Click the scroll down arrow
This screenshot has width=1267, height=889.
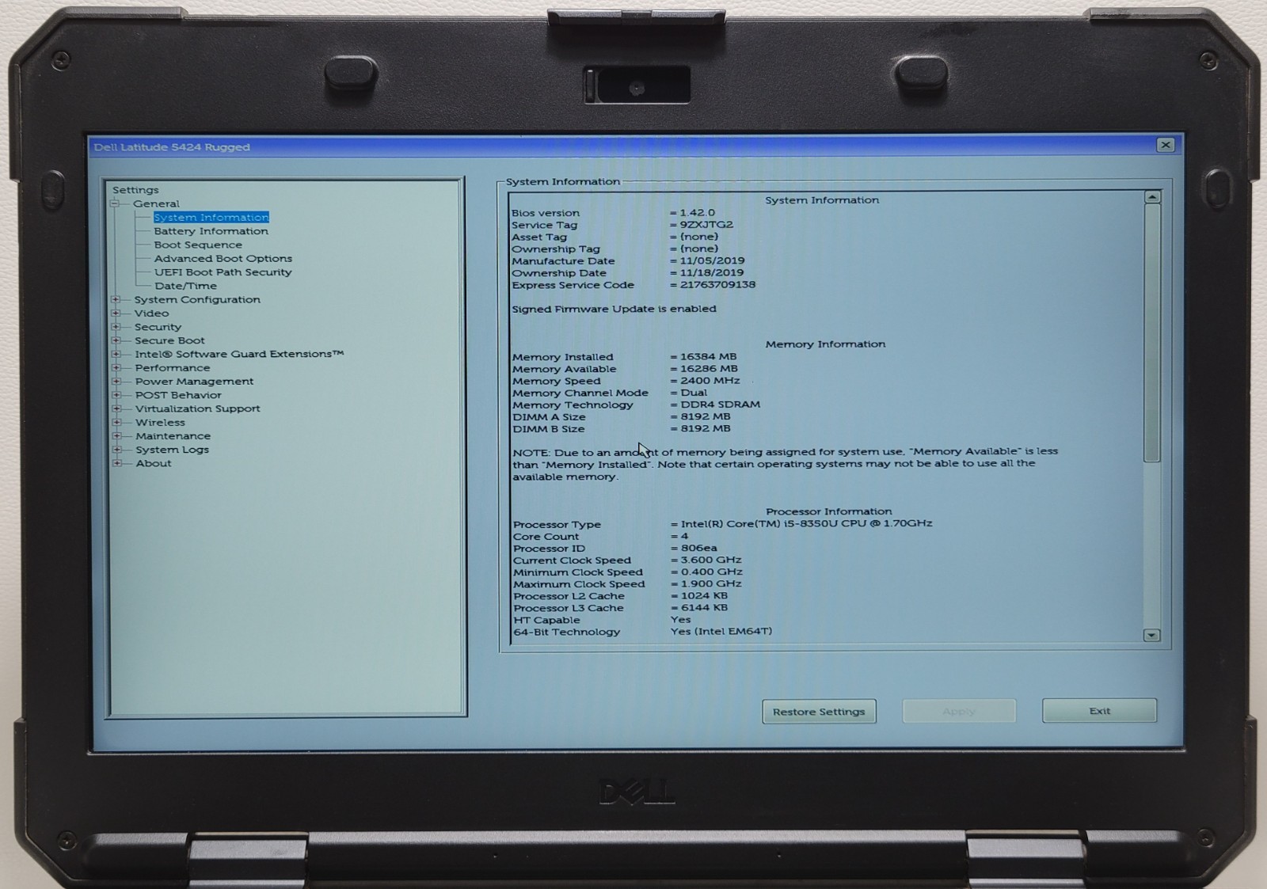coord(1152,635)
